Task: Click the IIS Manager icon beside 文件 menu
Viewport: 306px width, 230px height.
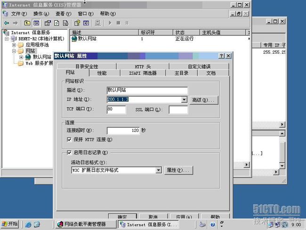Action: coord(6,14)
